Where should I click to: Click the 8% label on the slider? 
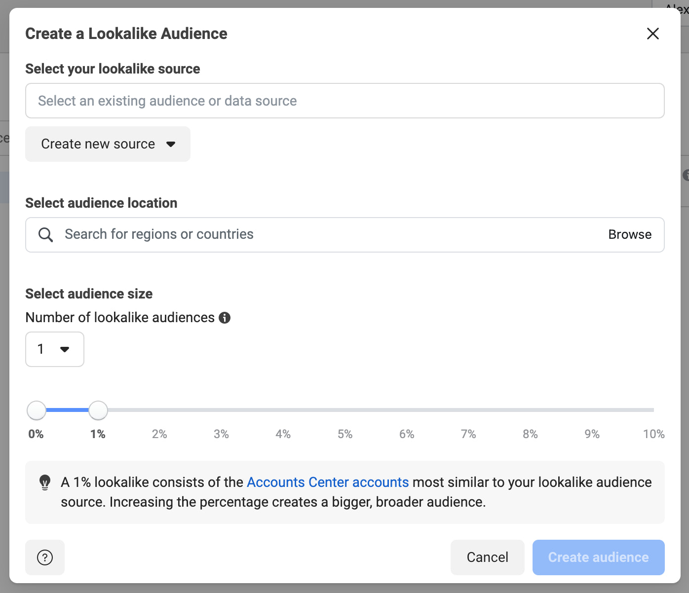[530, 434]
